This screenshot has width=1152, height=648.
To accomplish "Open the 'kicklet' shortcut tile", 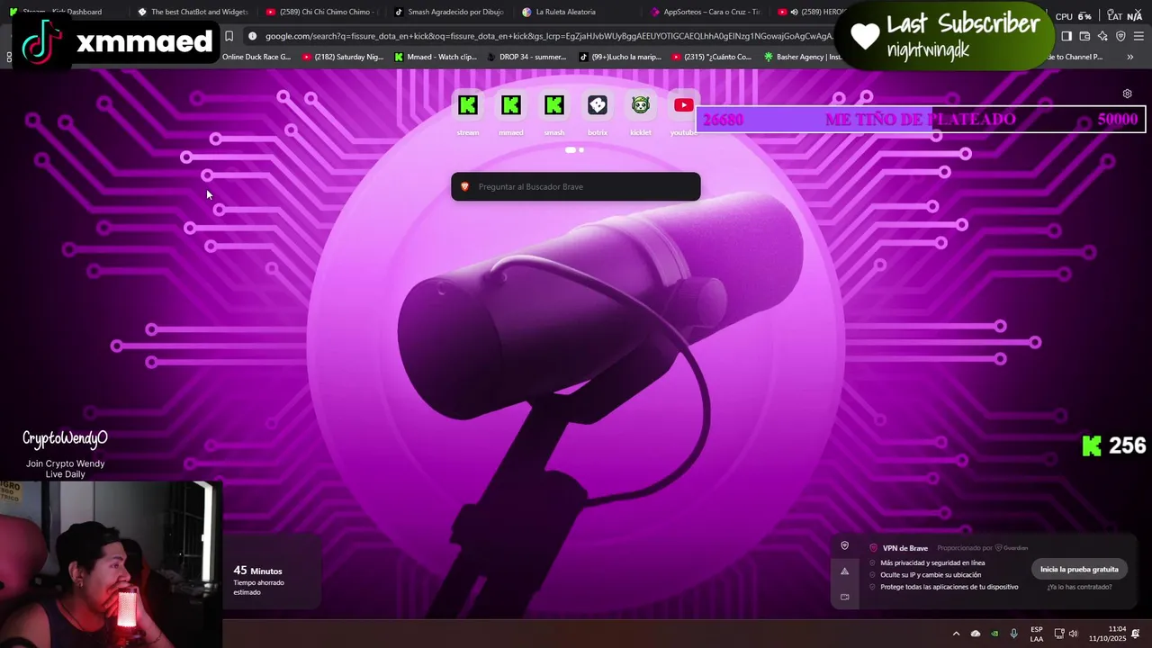I will [x=640, y=106].
